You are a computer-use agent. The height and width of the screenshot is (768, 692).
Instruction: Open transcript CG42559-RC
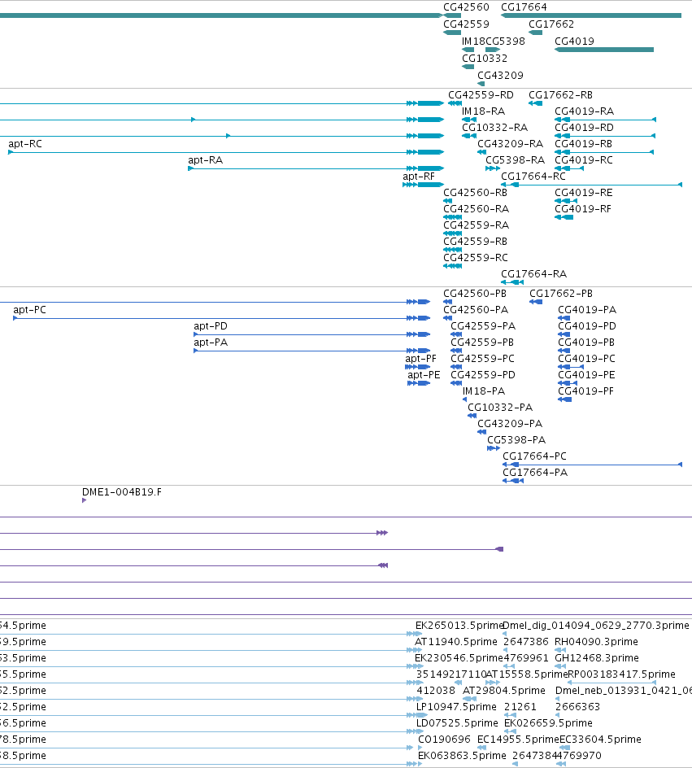[x=475, y=258]
